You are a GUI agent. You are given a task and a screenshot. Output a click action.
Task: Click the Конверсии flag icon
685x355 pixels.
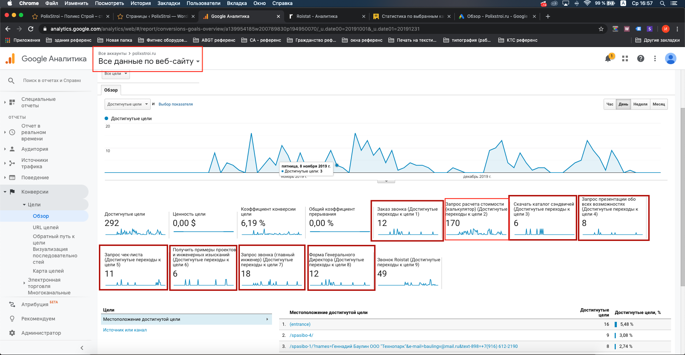tap(12, 192)
